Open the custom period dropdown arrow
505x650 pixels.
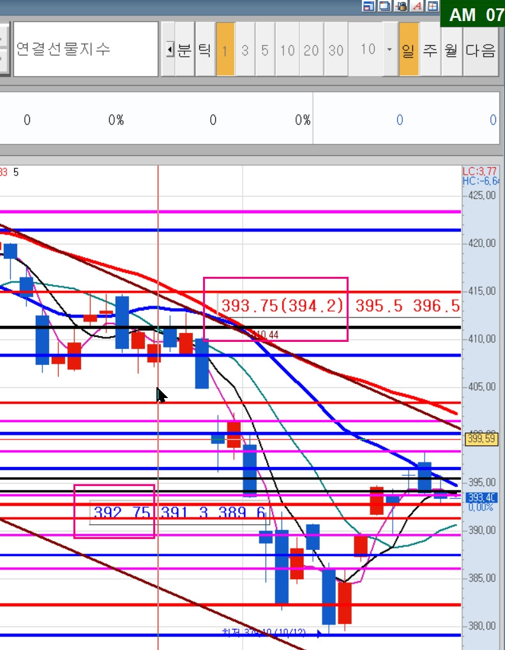[x=389, y=49]
